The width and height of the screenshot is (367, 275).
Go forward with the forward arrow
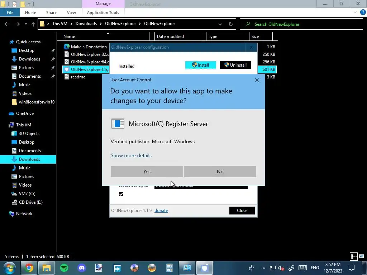(x=18, y=24)
